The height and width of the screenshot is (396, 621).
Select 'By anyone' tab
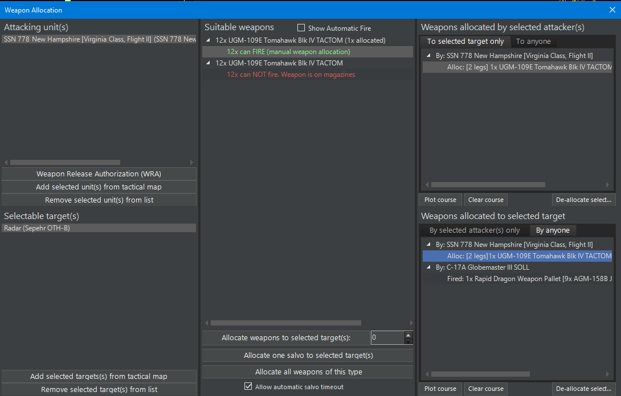pos(553,230)
